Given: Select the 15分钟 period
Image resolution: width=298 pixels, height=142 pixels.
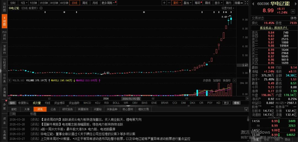Looking at the screenshot, I should click(x=44, y=3).
